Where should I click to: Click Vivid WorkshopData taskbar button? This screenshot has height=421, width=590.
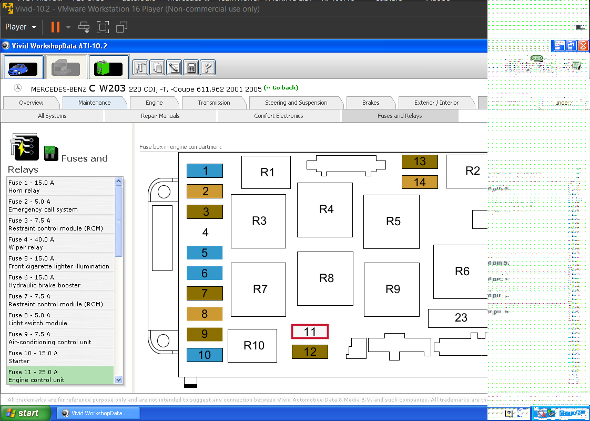[x=98, y=413]
